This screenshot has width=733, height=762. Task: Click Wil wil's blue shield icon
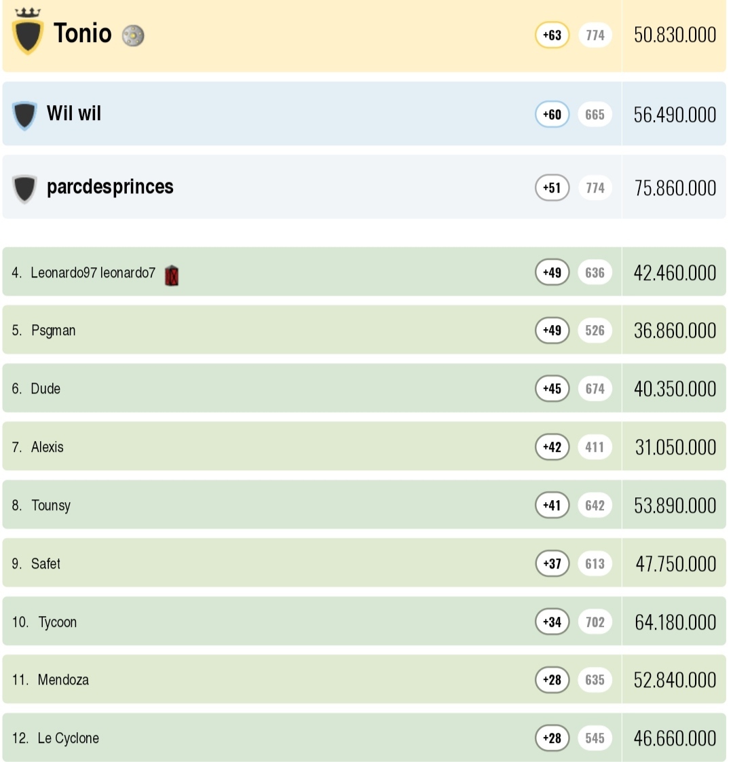(24, 115)
